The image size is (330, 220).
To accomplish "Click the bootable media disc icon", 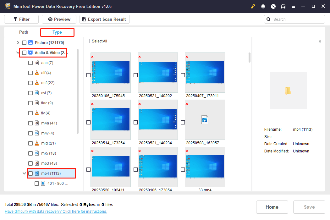I will tap(273, 6).
